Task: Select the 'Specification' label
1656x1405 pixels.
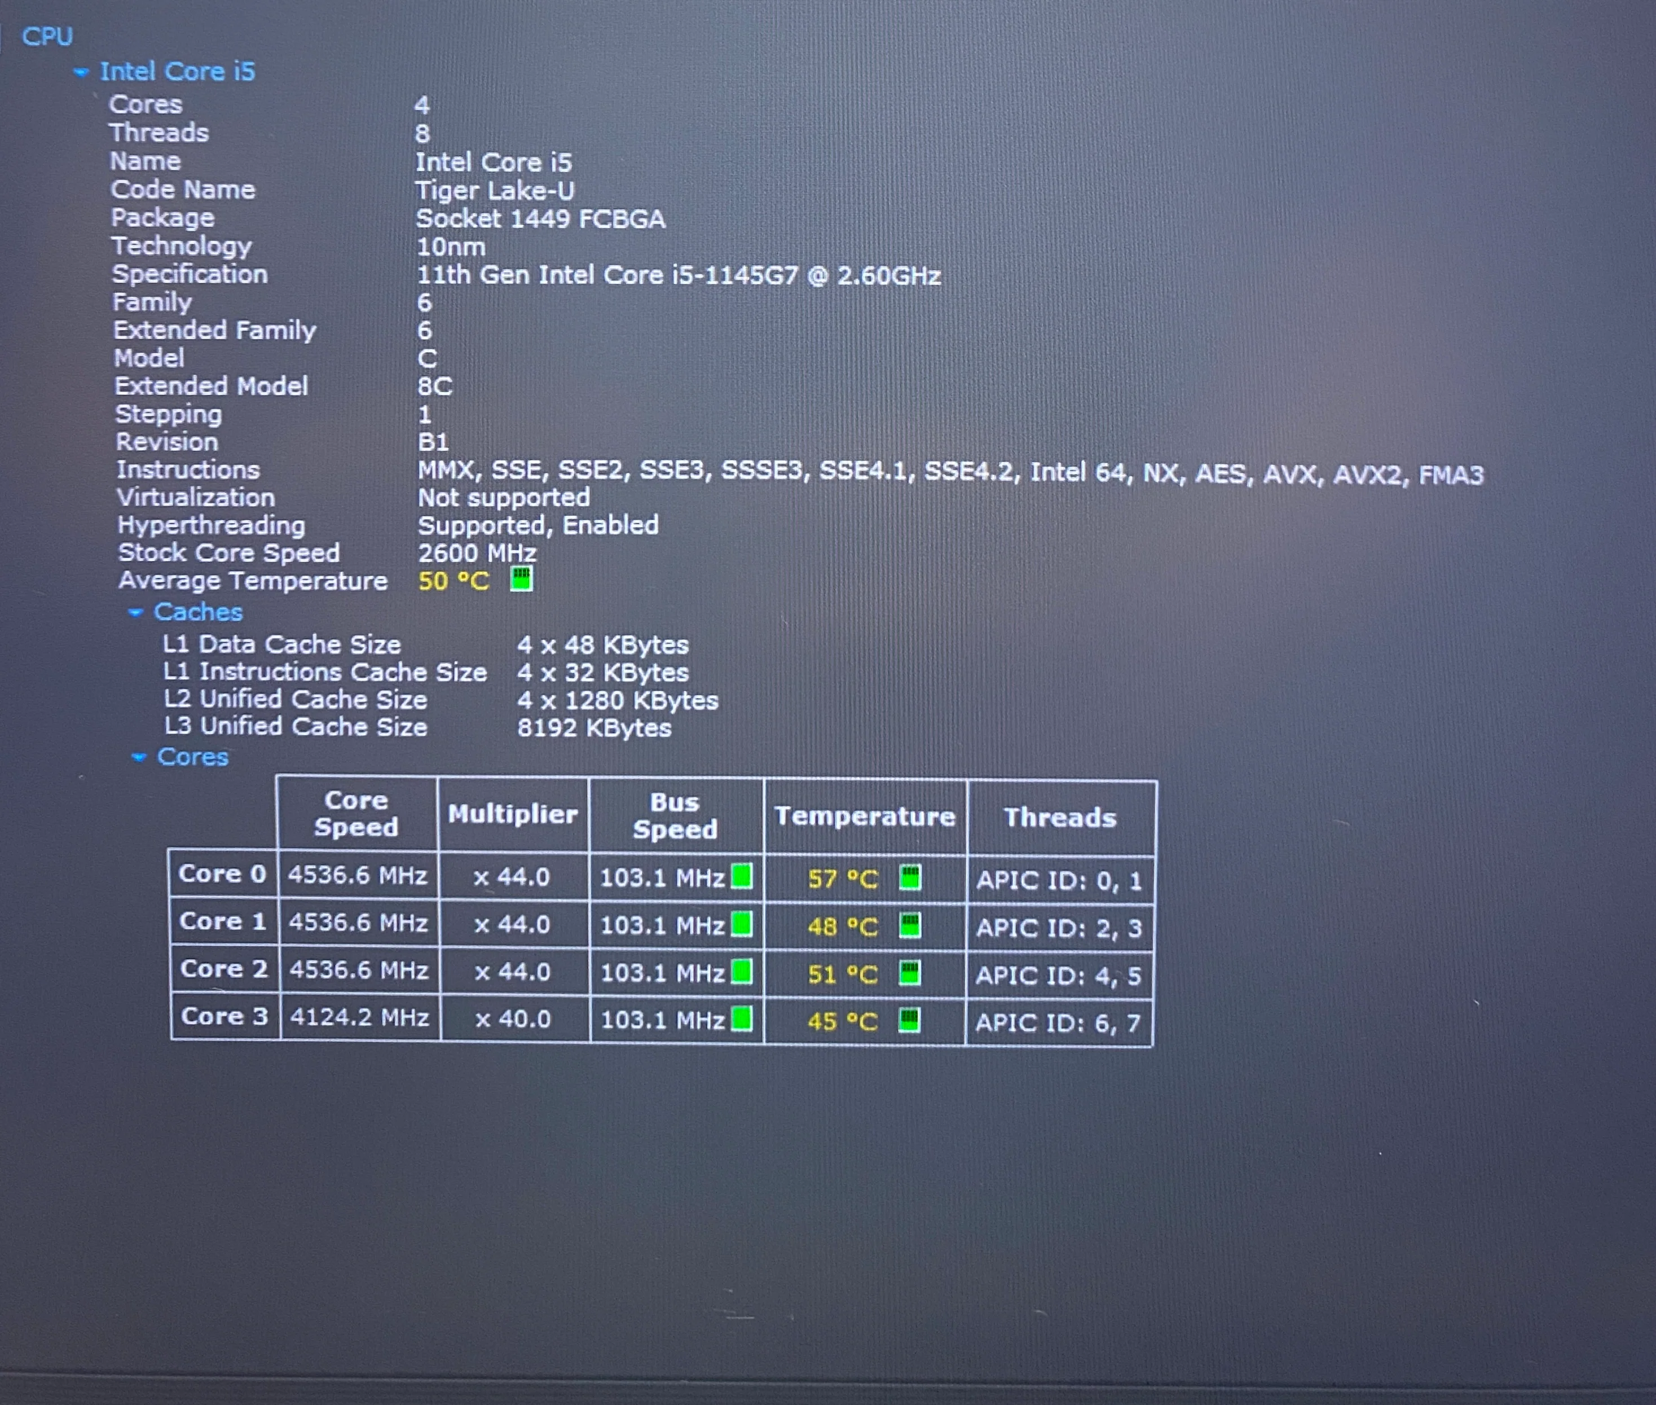Action: pyautogui.click(x=190, y=275)
